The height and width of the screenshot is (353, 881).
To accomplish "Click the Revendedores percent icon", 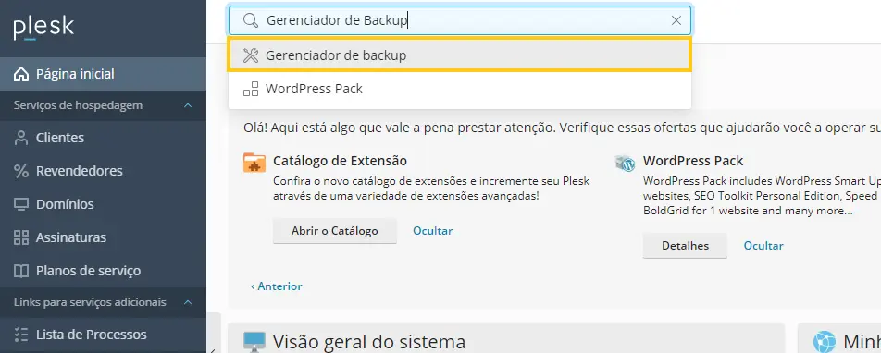I will tap(21, 171).
